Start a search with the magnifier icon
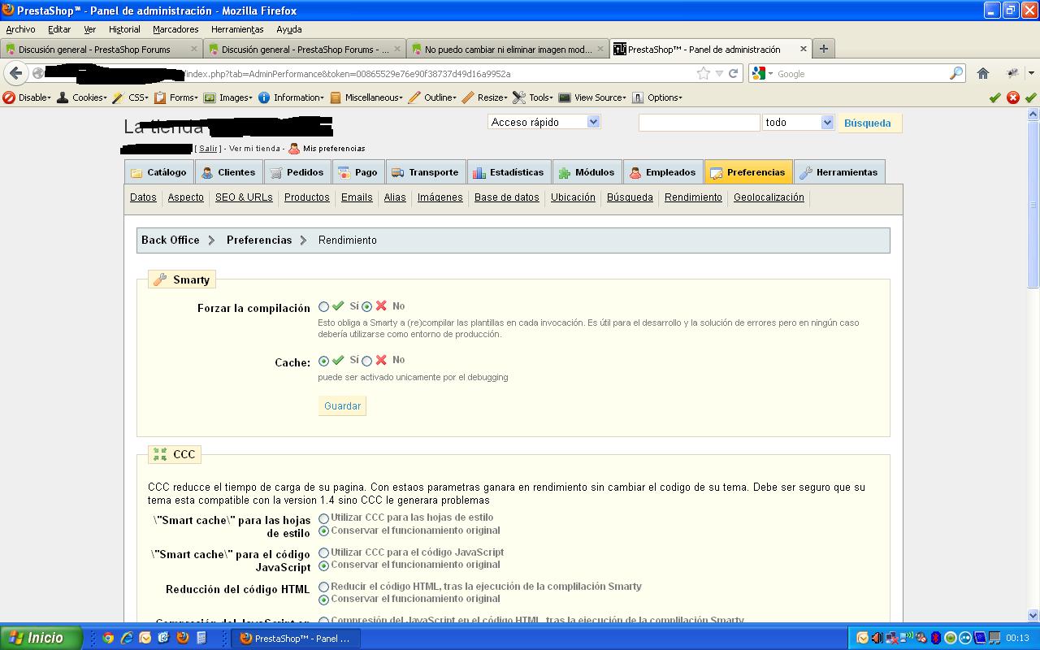 [x=955, y=73]
